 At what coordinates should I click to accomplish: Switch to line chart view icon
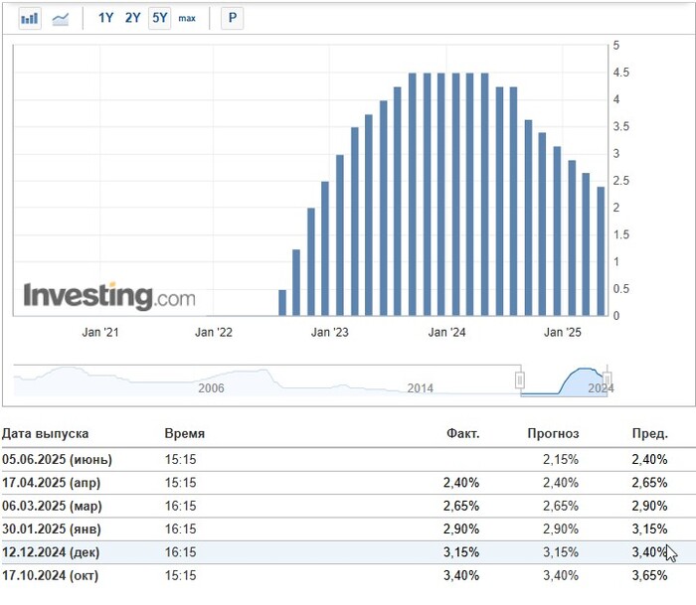coord(61,19)
